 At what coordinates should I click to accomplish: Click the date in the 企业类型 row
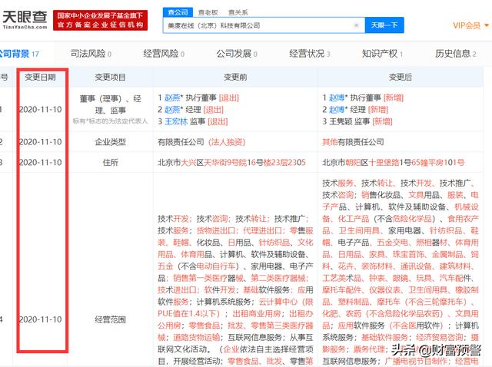coord(41,142)
